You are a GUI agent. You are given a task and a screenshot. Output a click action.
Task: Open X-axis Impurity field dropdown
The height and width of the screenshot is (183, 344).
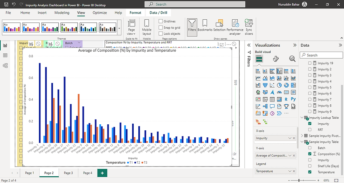pos(290,138)
